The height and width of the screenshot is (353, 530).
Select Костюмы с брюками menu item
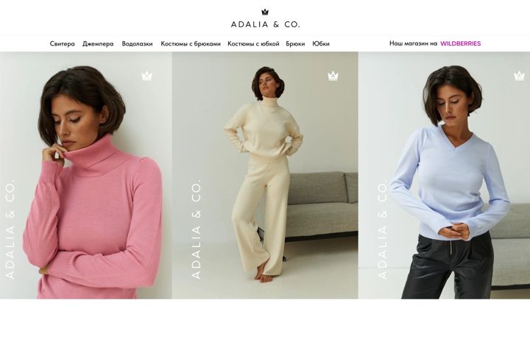click(x=191, y=43)
